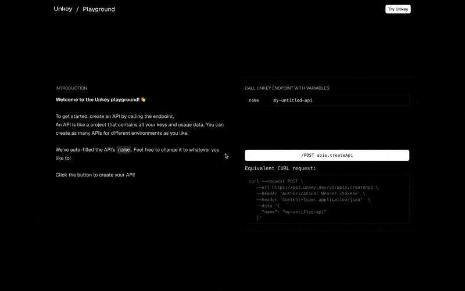
Task: Click the Content-Type application/json header line
Action: click(x=313, y=200)
